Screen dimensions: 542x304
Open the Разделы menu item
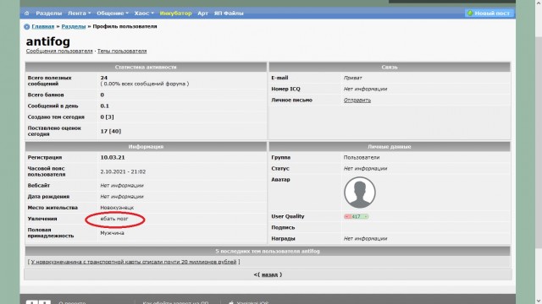coord(49,14)
